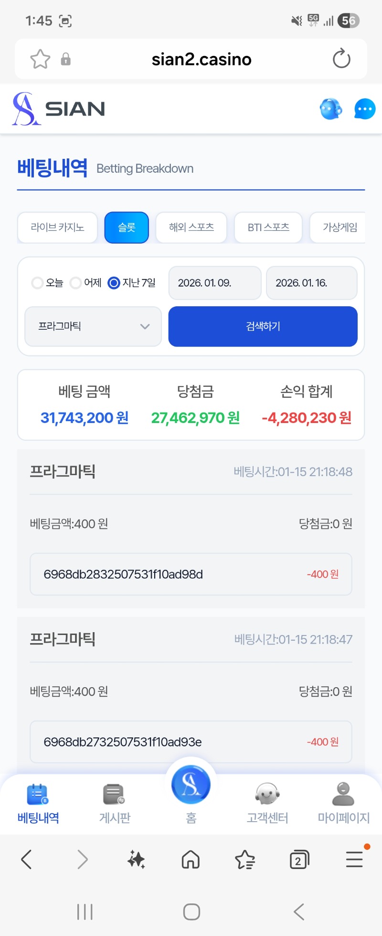Tap the customer support avatar icon in header

tap(330, 109)
